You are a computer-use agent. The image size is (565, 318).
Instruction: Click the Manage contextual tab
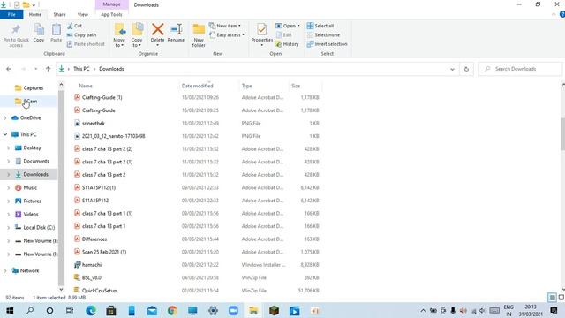pos(111,4)
